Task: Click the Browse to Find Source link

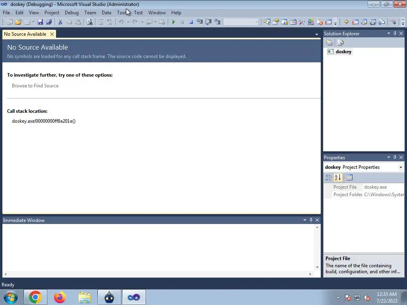Action: click(35, 86)
